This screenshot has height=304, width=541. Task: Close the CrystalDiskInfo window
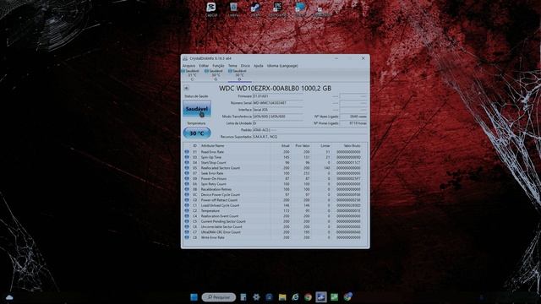click(x=363, y=58)
